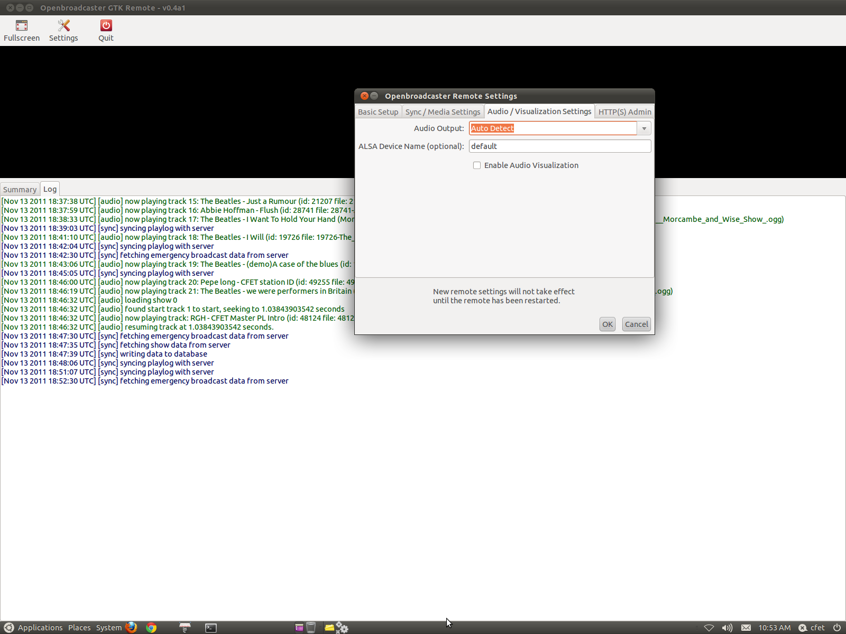Open the volume speaker indicator

point(728,628)
